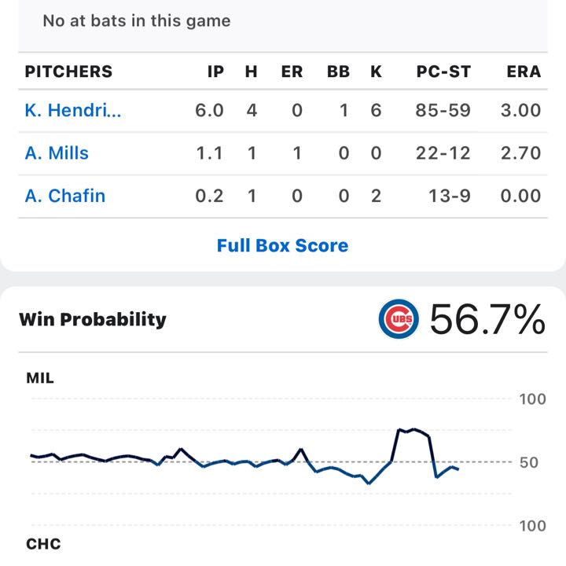
Task: Tap the PITCHERS column header
Action: coord(68,72)
